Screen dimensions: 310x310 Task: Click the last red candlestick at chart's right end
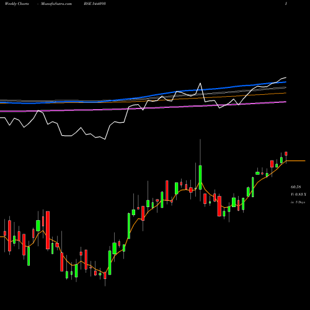point(286,154)
